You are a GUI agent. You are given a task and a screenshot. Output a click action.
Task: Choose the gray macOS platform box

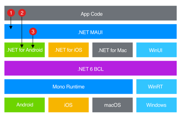coord(112,105)
